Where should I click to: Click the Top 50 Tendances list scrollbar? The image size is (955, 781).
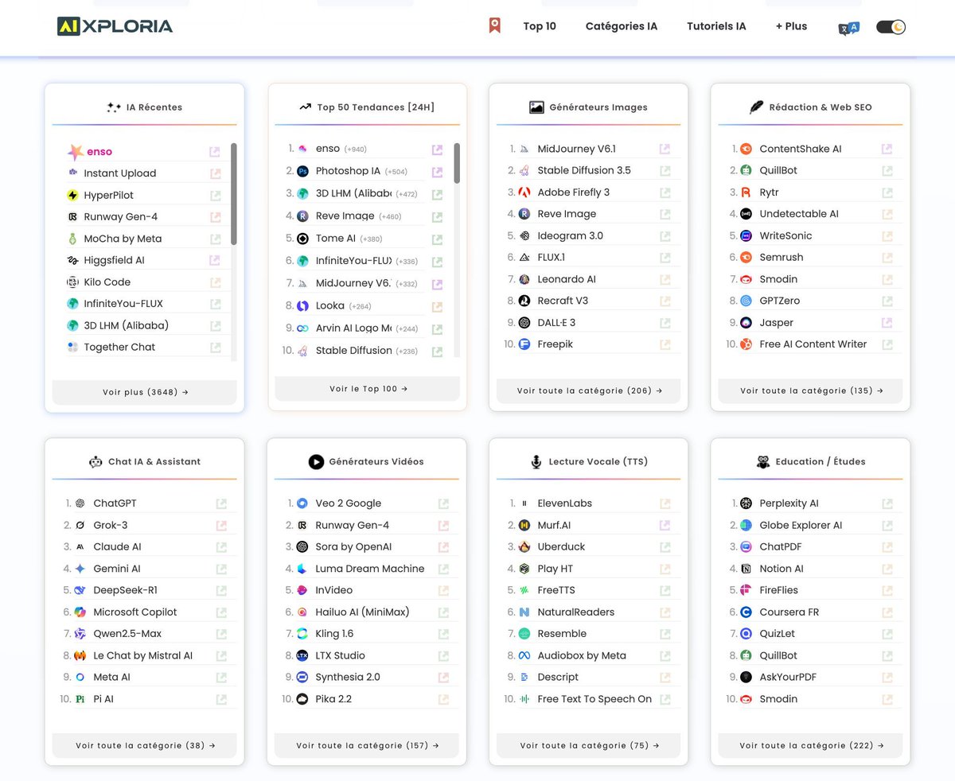457,164
